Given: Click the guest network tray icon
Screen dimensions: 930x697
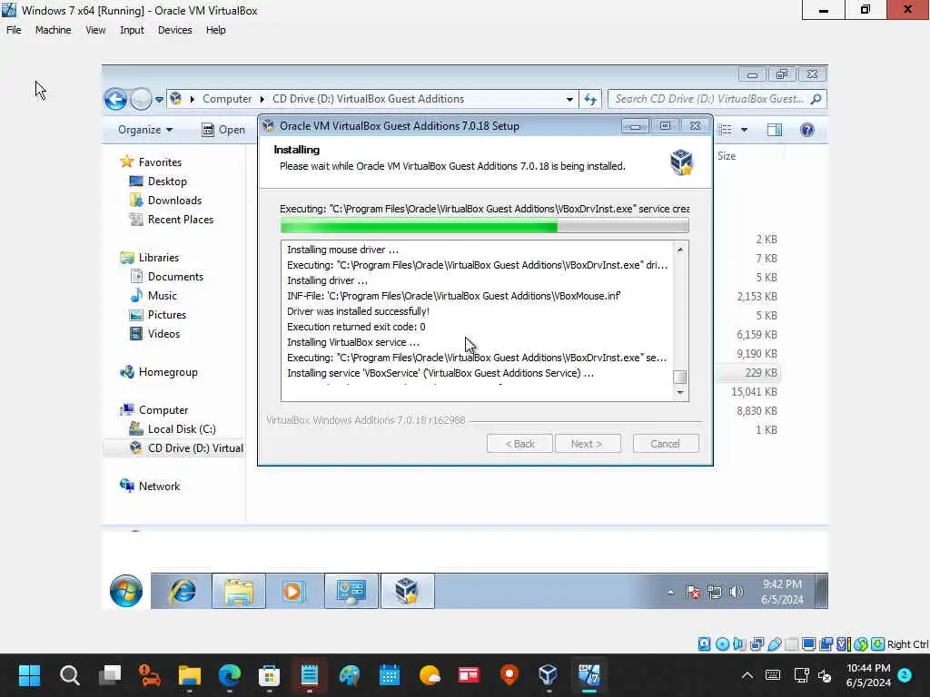Looking at the screenshot, I should click(x=715, y=592).
